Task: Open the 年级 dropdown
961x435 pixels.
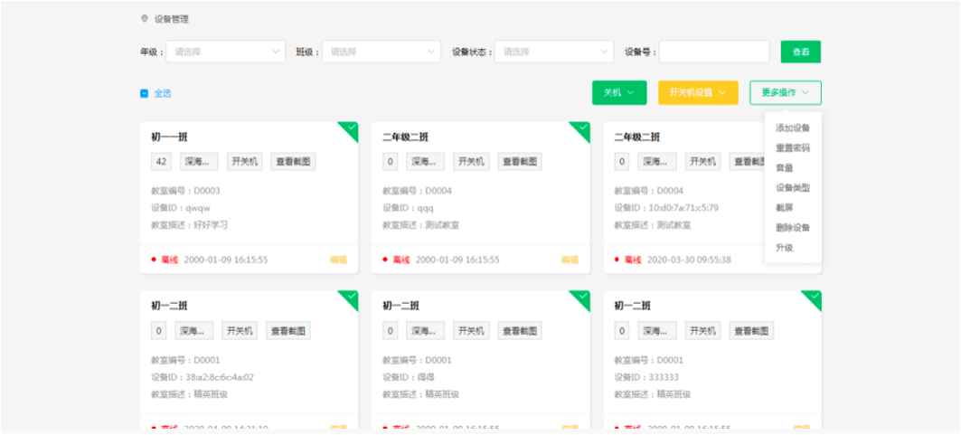Action: (x=226, y=52)
